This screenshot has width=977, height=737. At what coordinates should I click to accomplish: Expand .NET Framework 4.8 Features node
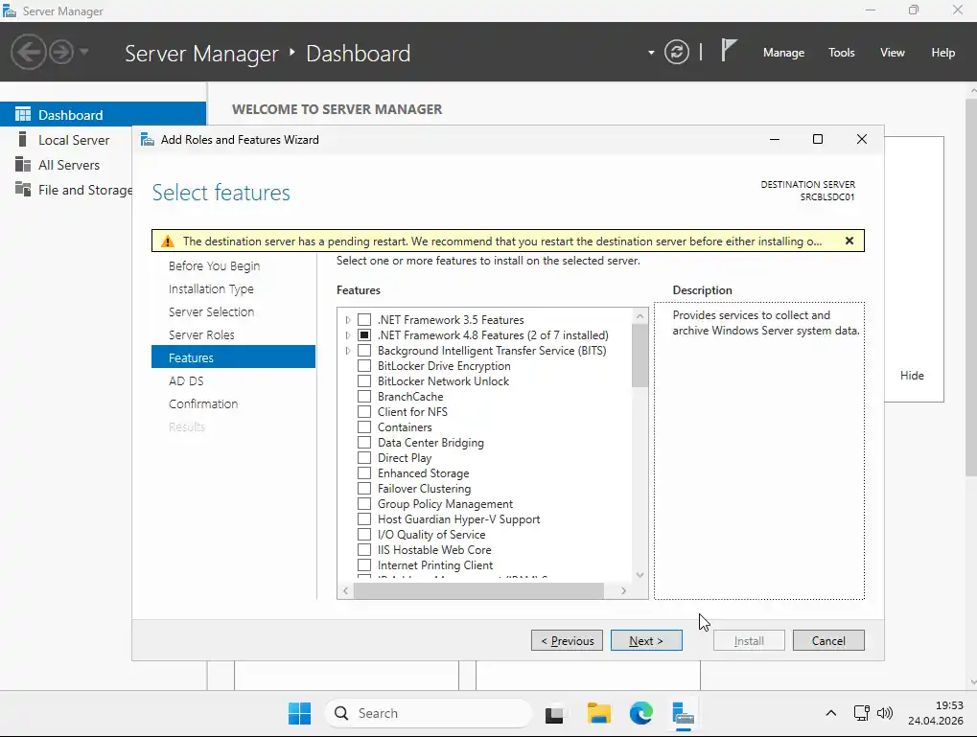348,335
